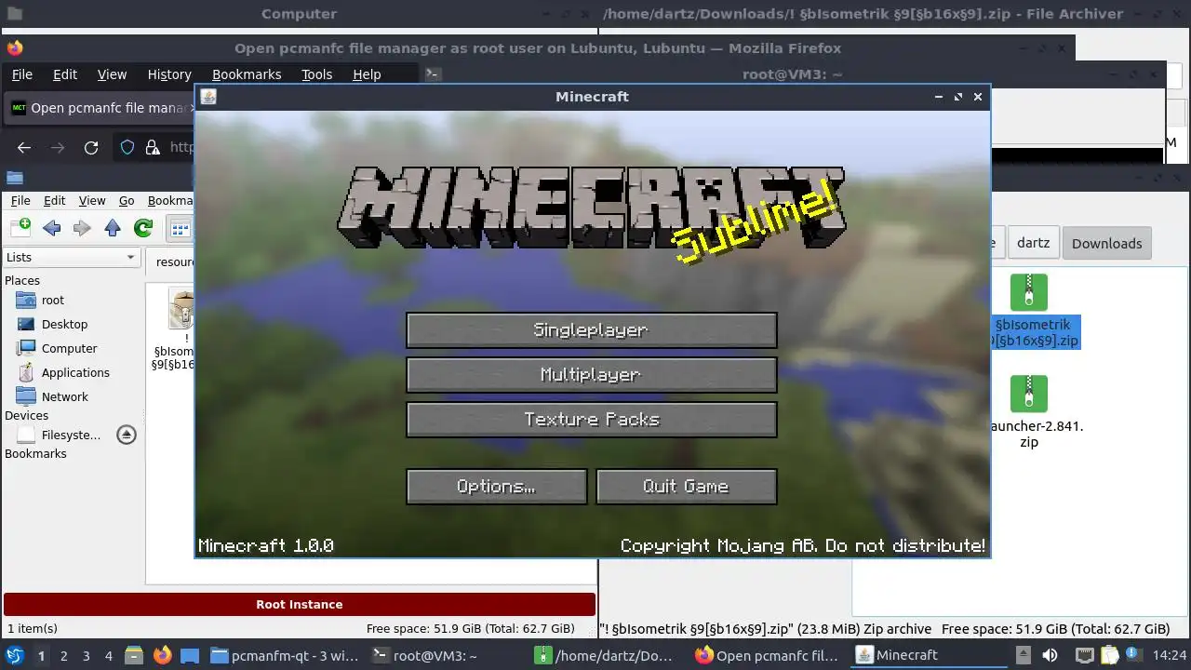This screenshot has width=1191, height=670.
Task: Go up to parent folder in pcmanfm
Action: 113,228
